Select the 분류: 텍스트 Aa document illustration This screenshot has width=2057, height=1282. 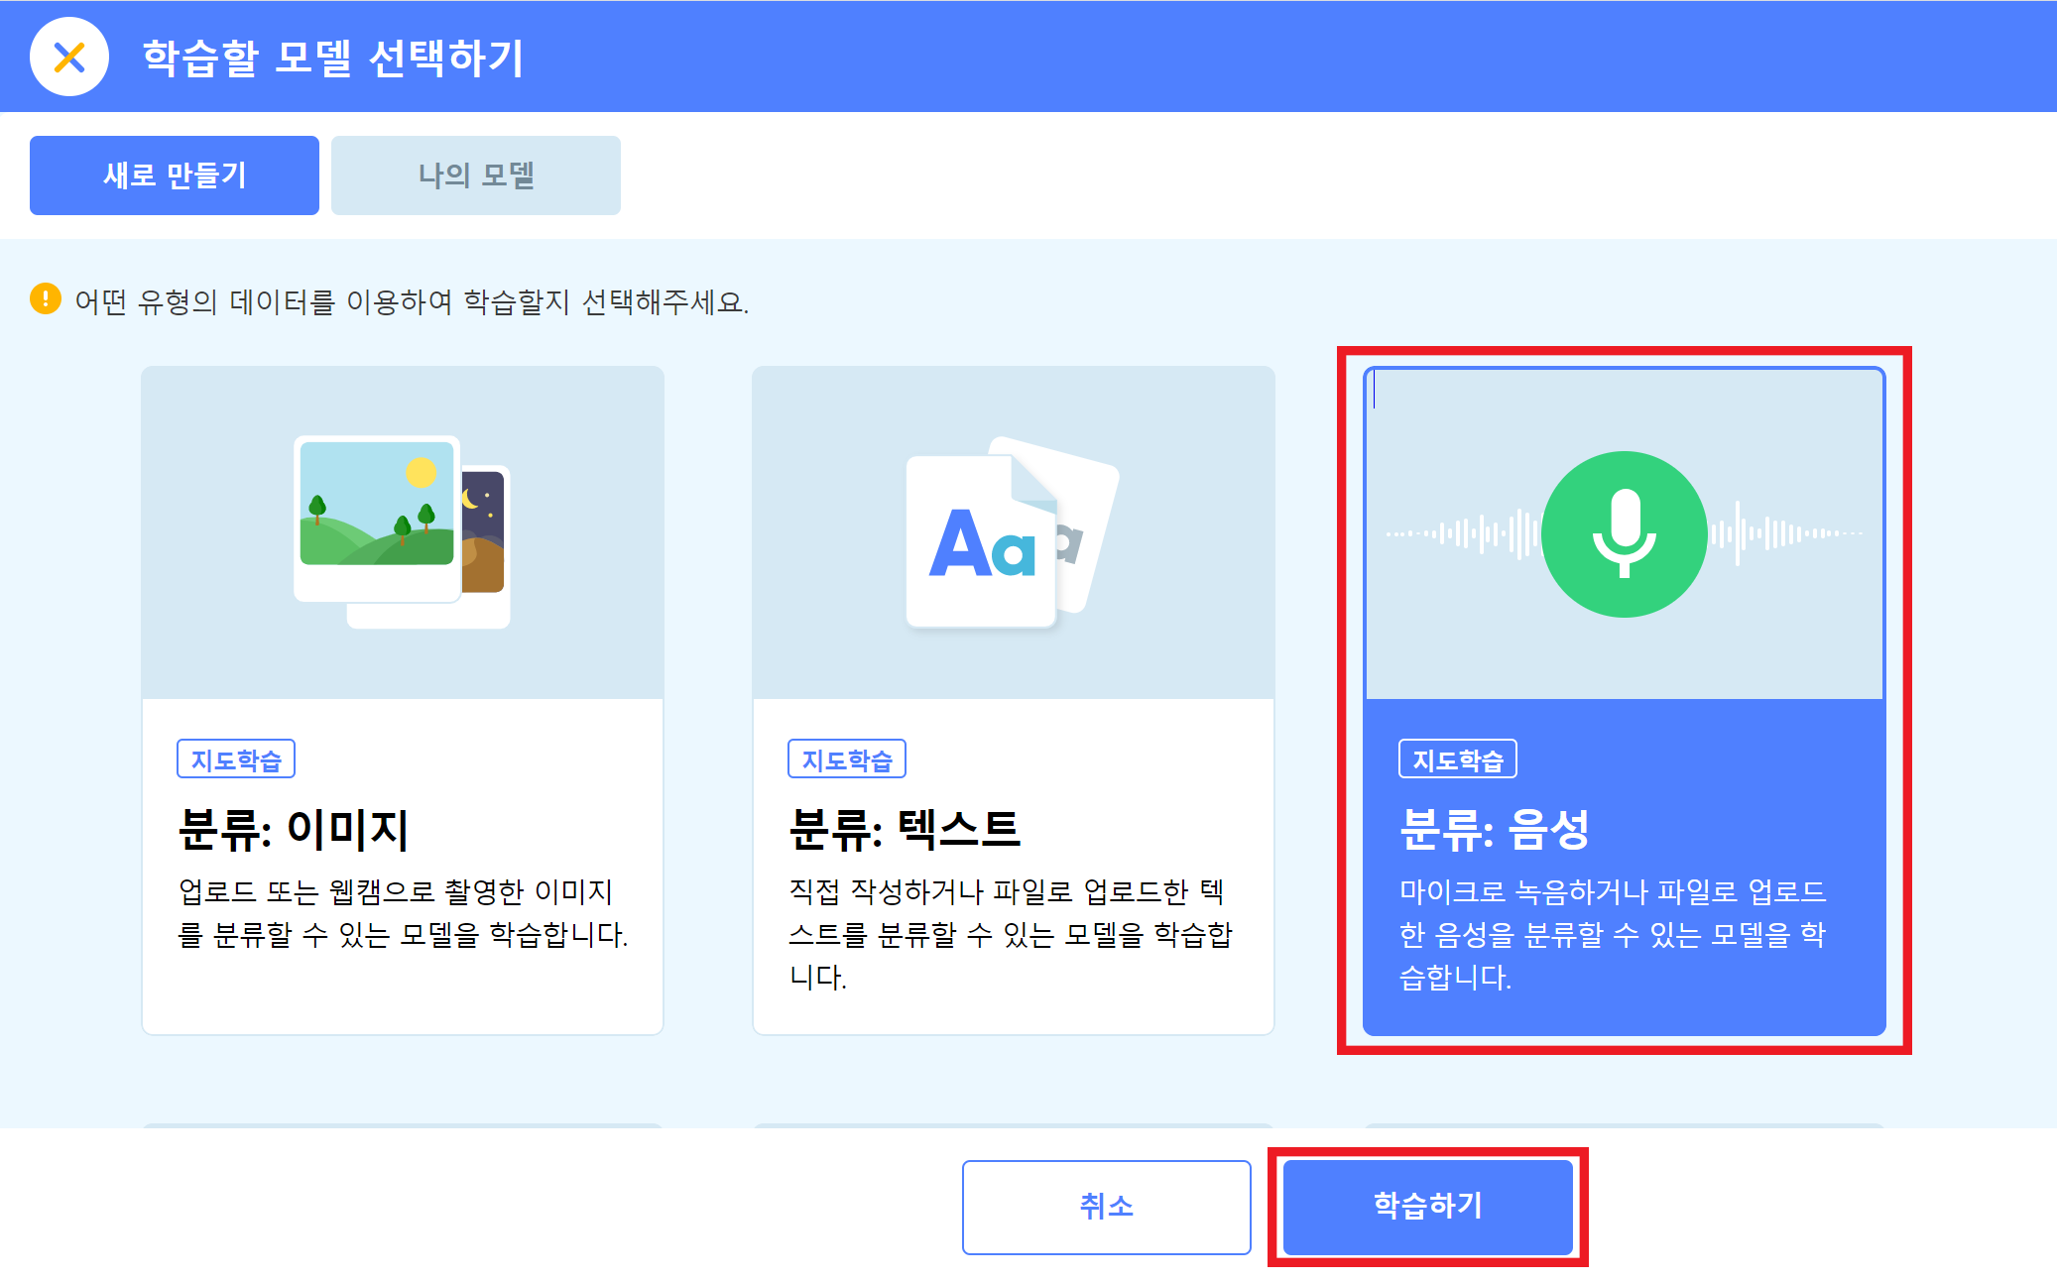(1012, 532)
